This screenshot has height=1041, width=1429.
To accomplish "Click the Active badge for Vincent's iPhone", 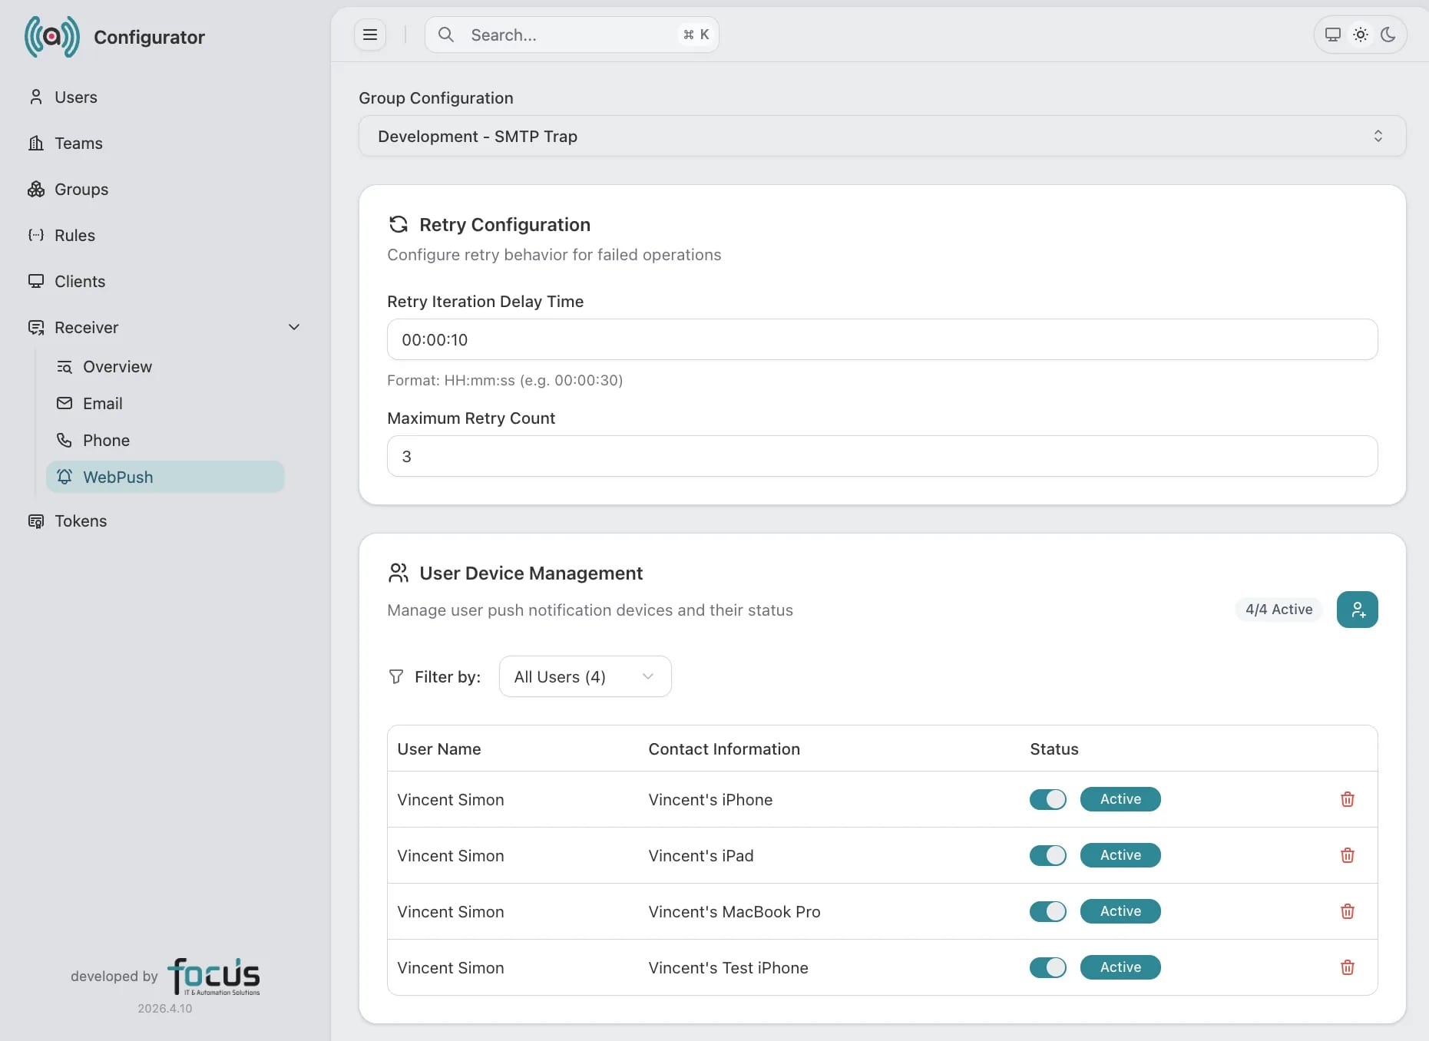I will tap(1120, 799).
